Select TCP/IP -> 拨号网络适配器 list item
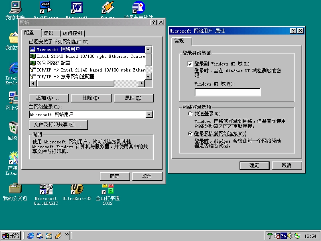The height and width of the screenshot is (241, 321). [x=87, y=77]
